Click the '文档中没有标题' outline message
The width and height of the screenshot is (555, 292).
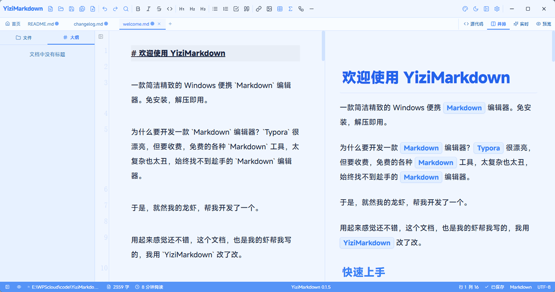(47, 55)
